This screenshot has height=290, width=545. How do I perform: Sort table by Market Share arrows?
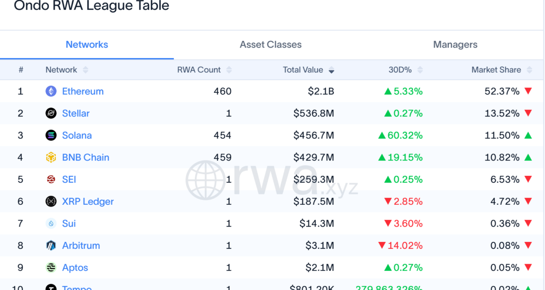(x=530, y=70)
